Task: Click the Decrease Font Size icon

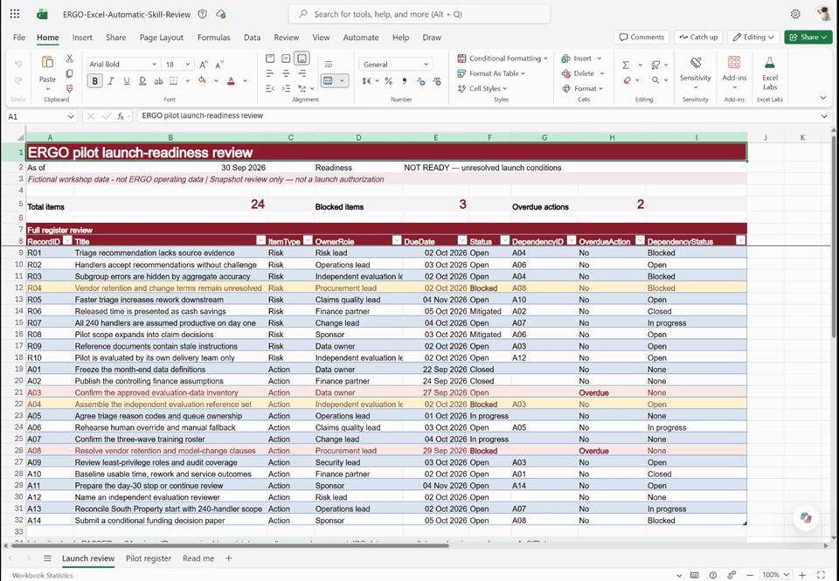Action: (219, 65)
